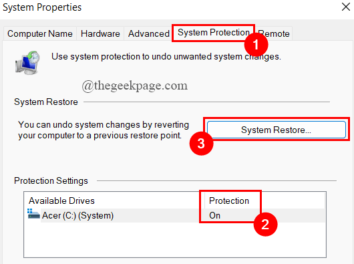354x264 pixels.
Task: Click the System Protection tab
Action: (x=213, y=33)
